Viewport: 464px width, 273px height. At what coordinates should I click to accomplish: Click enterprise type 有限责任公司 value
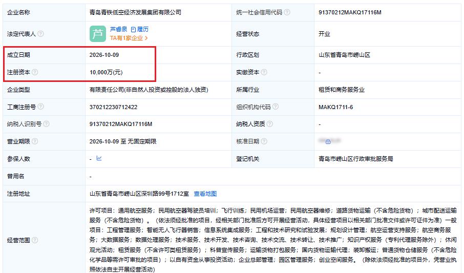pos(149,90)
